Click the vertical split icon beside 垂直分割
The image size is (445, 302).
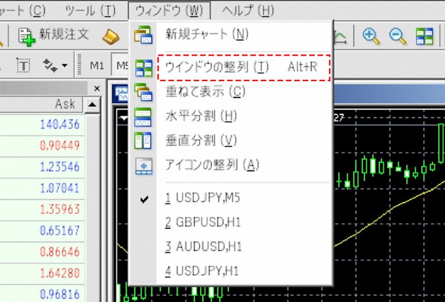pyautogui.click(x=143, y=141)
